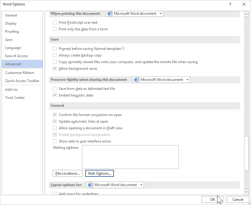Toggle Confirm file format conversion on open
The width and height of the screenshot is (251, 205).
tap(55, 115)
